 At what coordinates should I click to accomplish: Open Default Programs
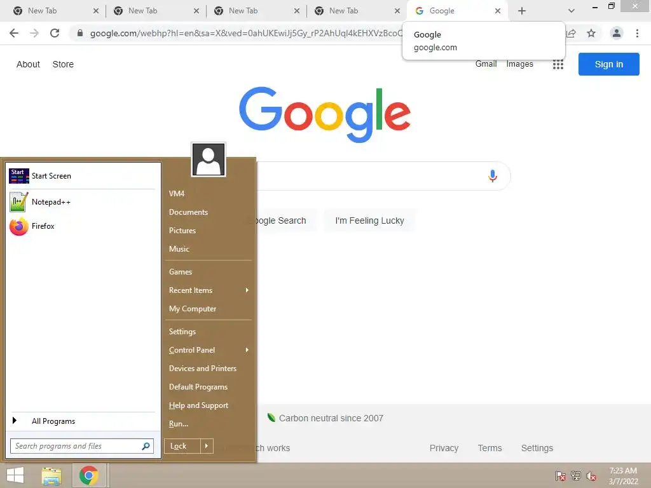tap(198, 387)
